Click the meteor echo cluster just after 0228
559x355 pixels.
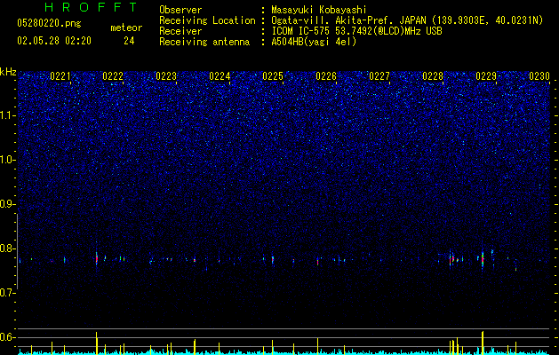click(x=452, y=259)
